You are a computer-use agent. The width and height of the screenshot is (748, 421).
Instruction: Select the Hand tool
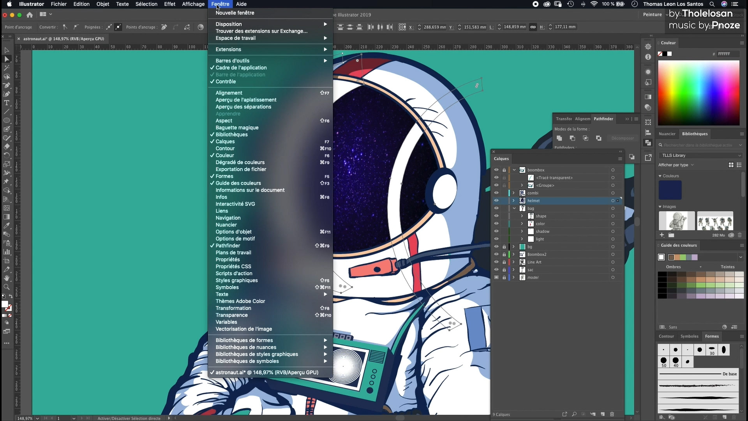click(7, 278)
